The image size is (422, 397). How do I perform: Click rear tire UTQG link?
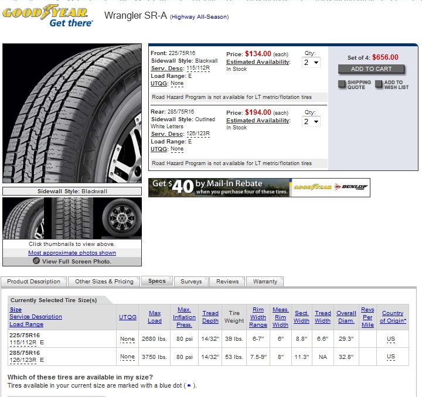(x=159, y=149)
